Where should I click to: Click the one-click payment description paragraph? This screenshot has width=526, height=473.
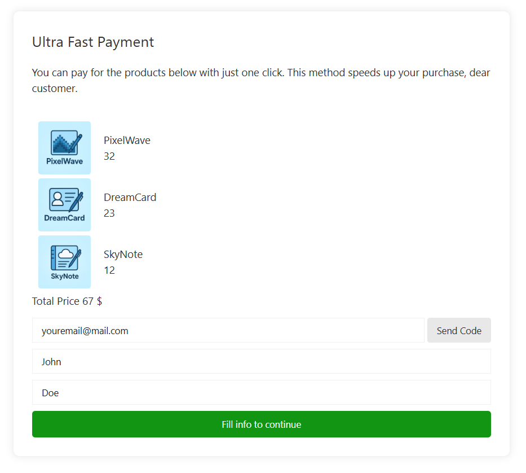click(261, 81)
